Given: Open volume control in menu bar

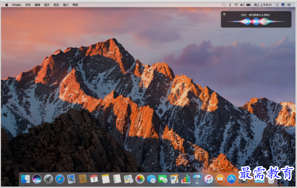Looking at the screenshot, I should click(x=242, y=5).
